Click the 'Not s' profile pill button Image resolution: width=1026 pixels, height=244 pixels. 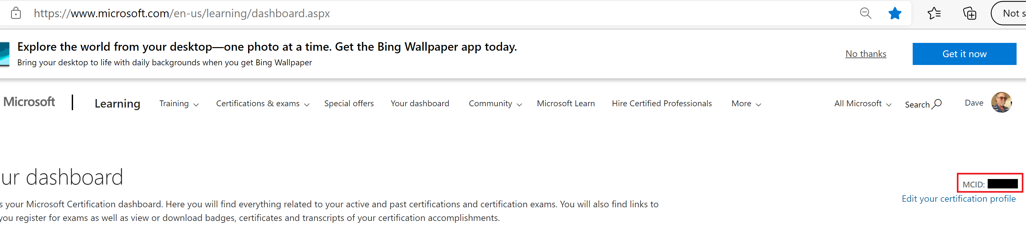(x=1008, y=13)
